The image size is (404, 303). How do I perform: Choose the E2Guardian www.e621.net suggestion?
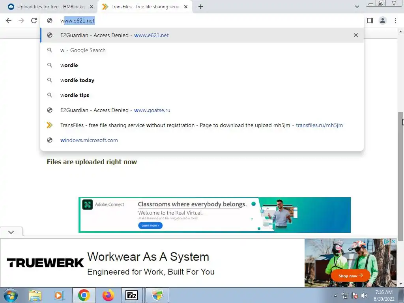(x=202, y=35)
